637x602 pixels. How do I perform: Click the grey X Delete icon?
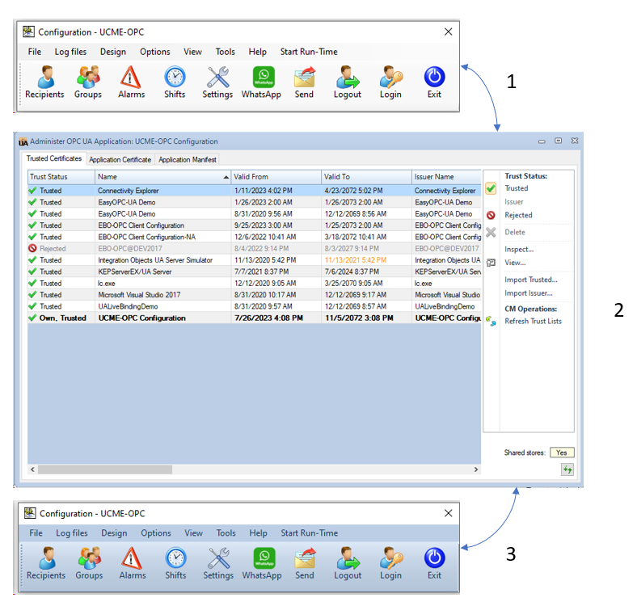click(491, 233)
